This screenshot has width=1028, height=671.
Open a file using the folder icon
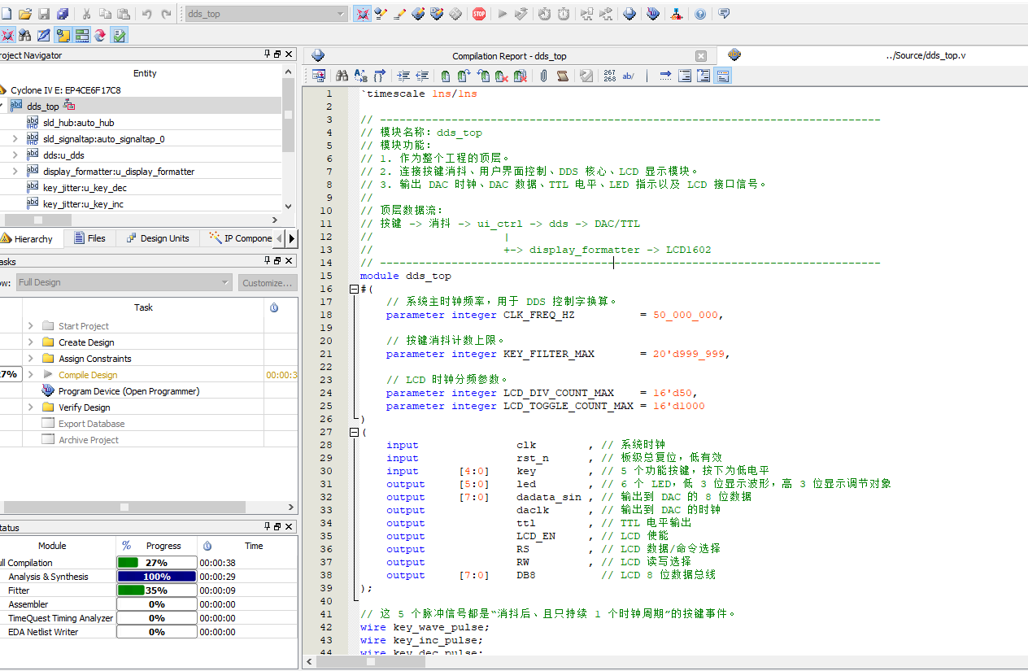tap(25, 14)
